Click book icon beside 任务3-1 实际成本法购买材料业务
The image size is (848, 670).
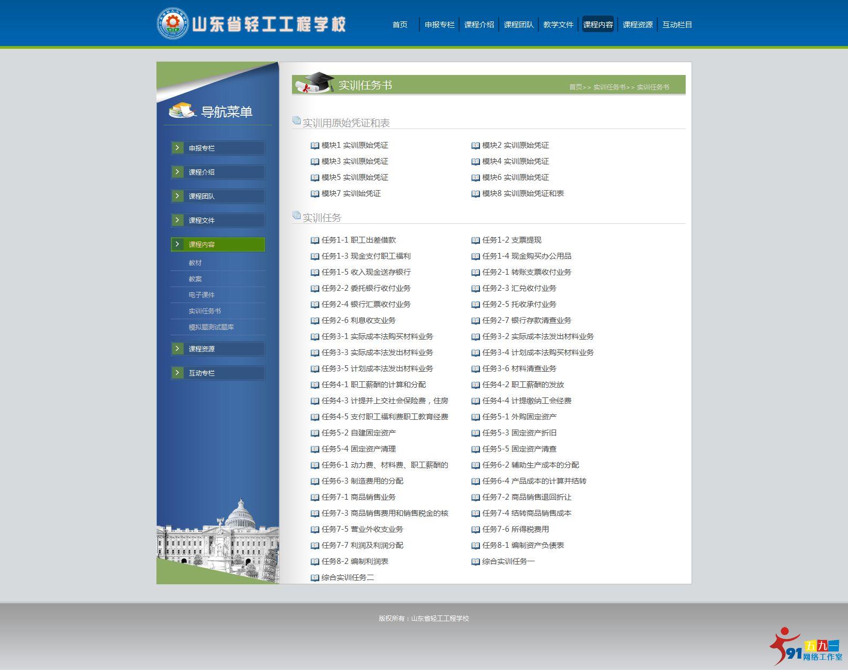pyautogui.click(x=315, y=337)
